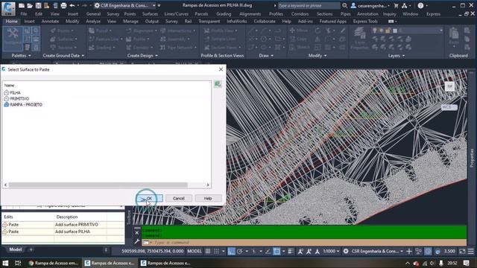
Task: Click the New drawing icon in quick access toolbar
Action: pos(22,5)
